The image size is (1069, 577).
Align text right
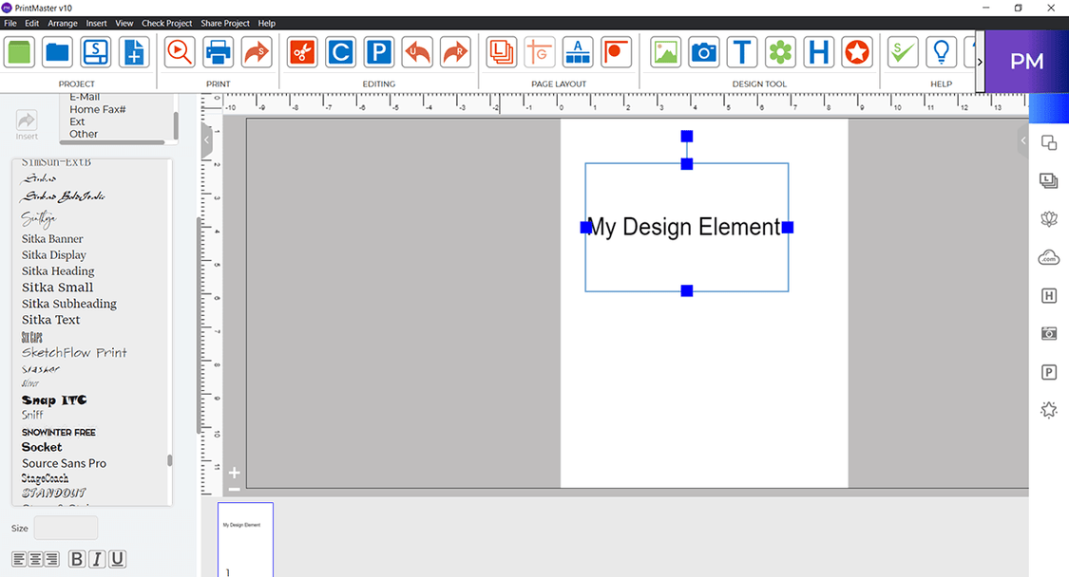[52, 559]
